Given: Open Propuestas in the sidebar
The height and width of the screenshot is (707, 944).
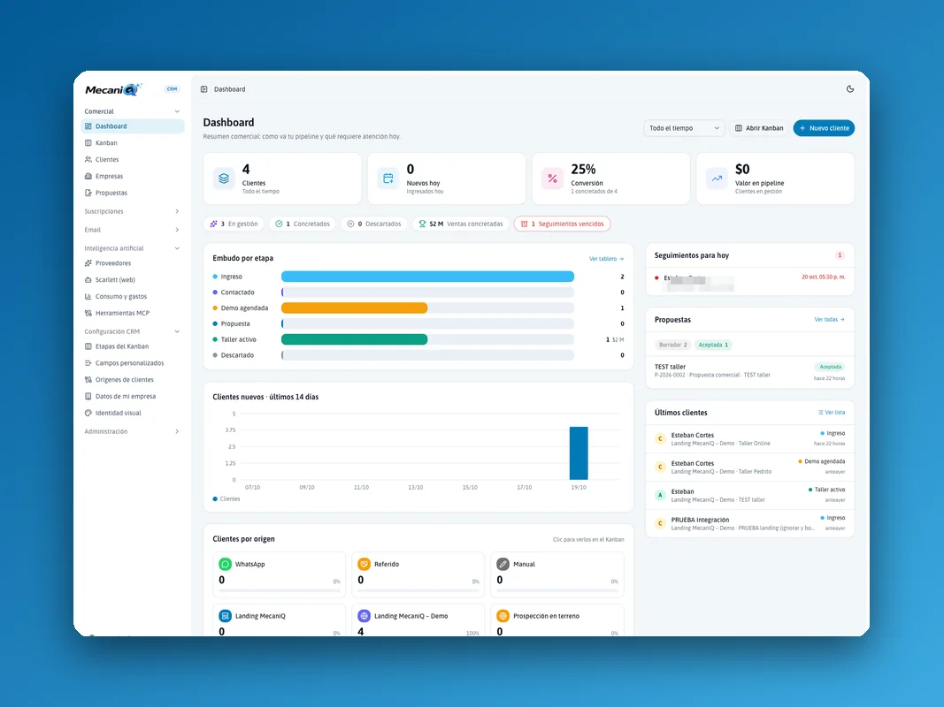Looking at the screenshot, I should coord(133,193).
